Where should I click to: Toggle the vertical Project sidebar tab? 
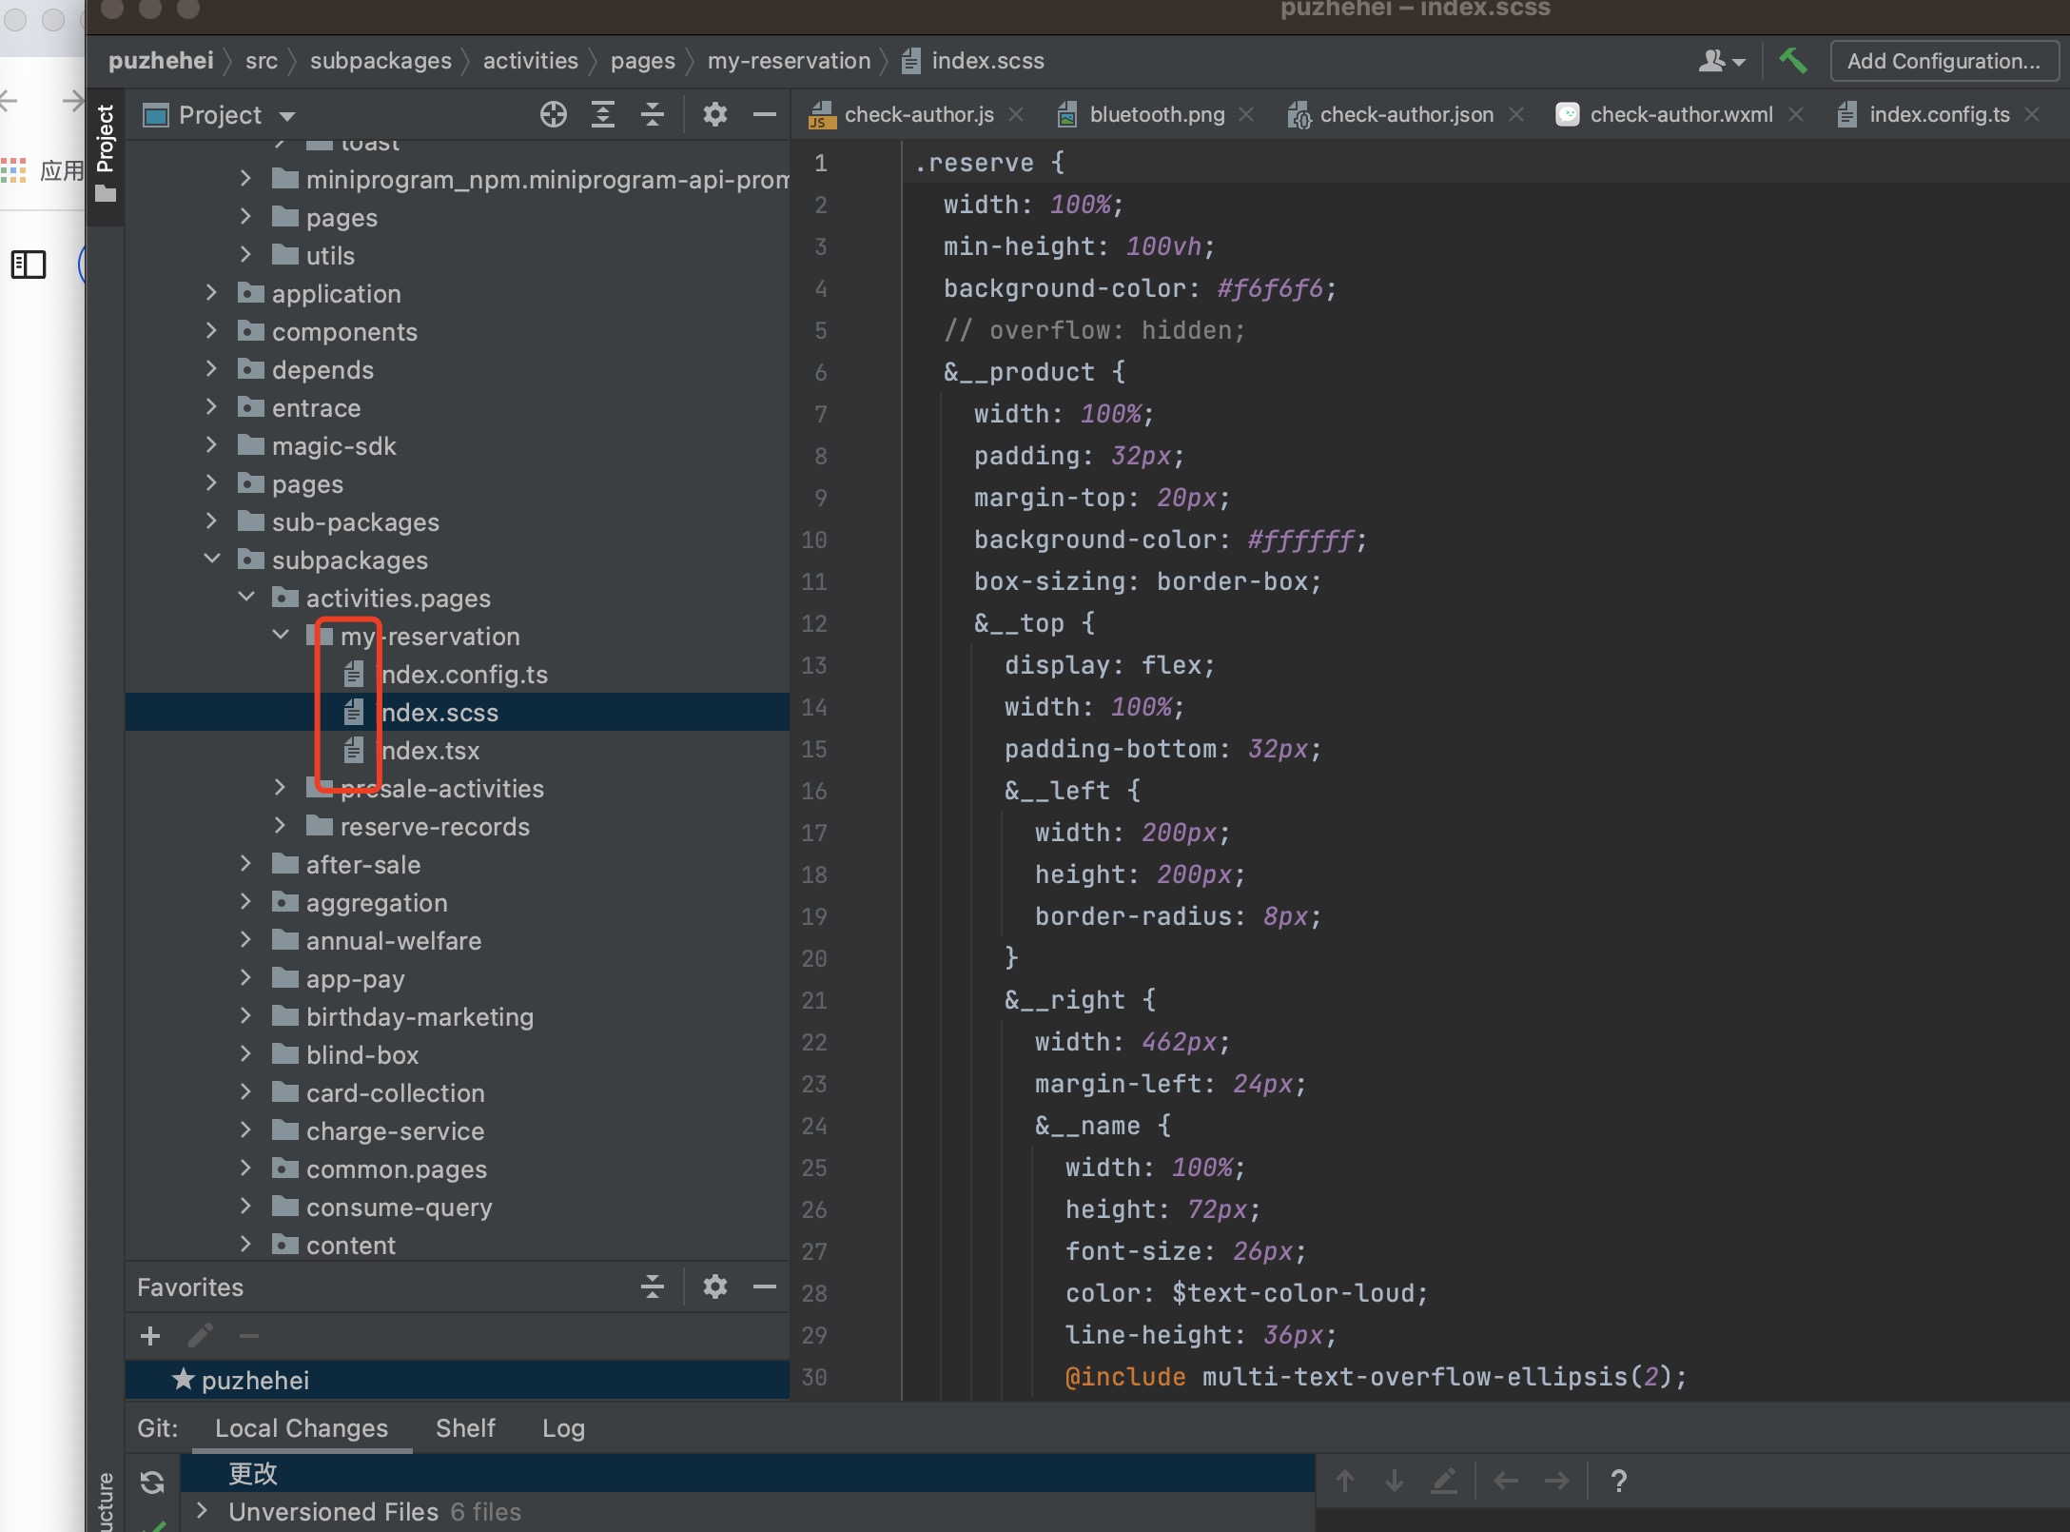coord(105,152)
